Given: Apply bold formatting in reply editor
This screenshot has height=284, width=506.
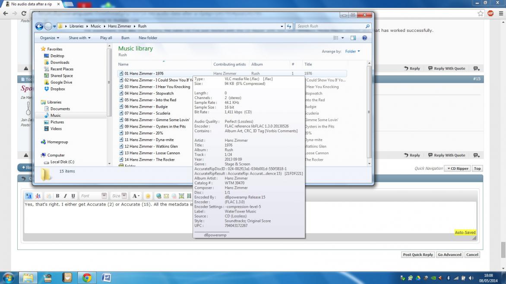Looking at the screenshot, I should [57, 196].
